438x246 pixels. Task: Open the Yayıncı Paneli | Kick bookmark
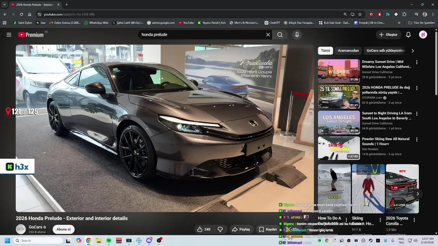(212, 23)
